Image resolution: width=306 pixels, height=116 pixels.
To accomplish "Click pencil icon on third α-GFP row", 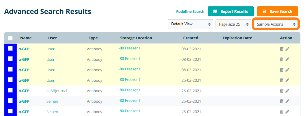I will point(287,70).
